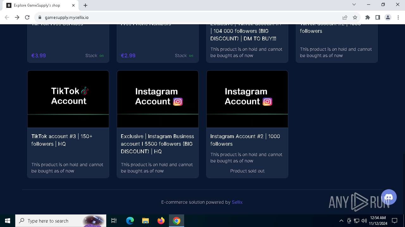This screenshot has width=405, height=227.
Task: Launch Firefox from taskbar
Action: point(161,221)
